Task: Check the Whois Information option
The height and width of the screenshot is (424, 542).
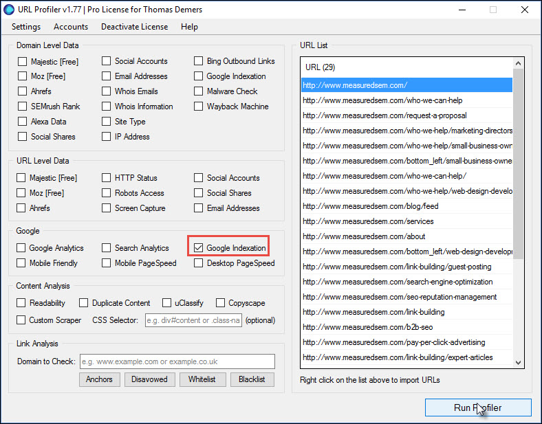Action: coord(106,107)
